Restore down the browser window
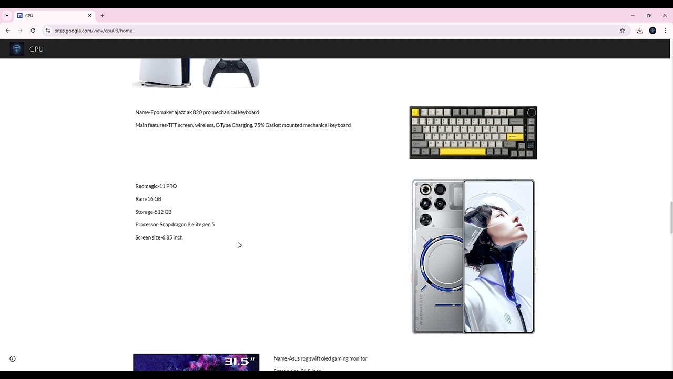This screenshot has width=673, height=379. click(x=649, y=16)
